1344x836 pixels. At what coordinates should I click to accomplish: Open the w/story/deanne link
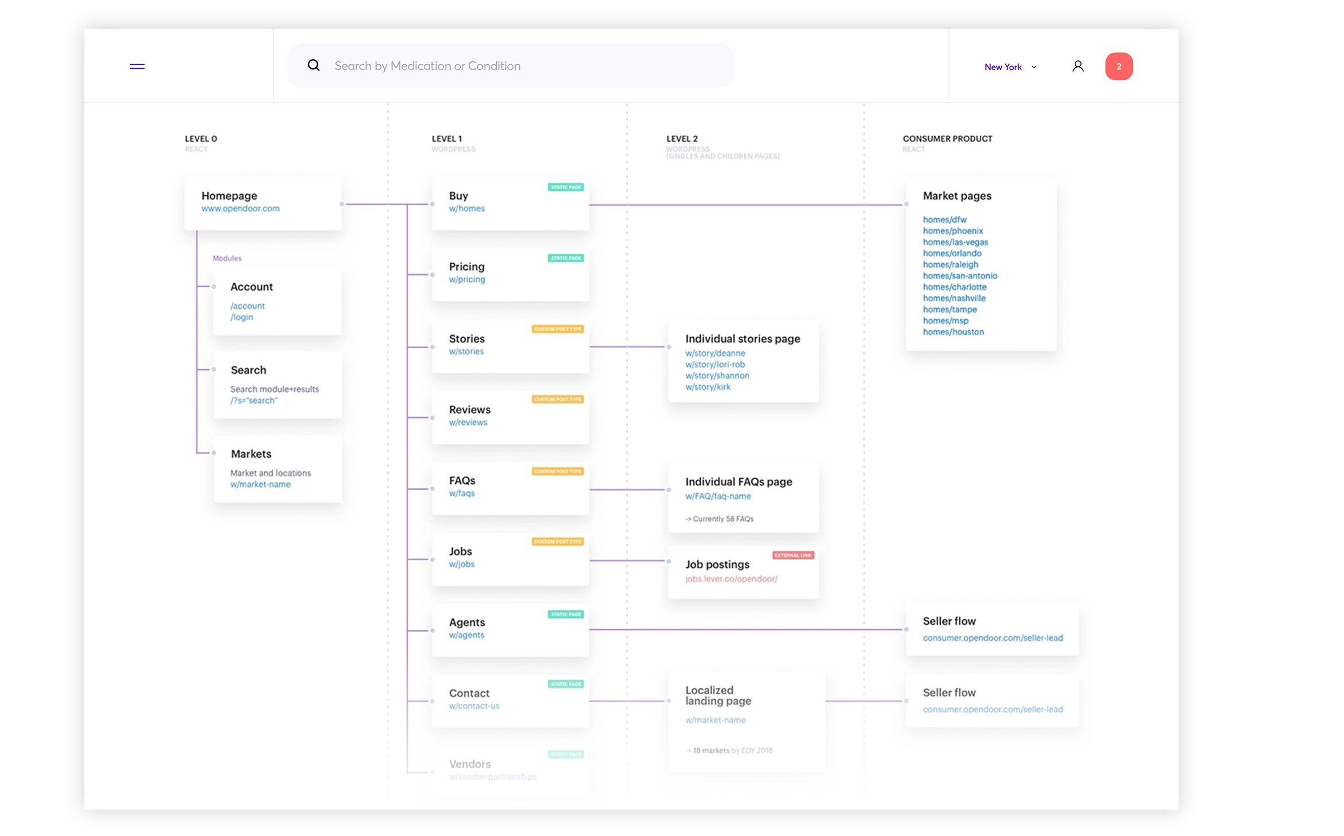(715, 354)
